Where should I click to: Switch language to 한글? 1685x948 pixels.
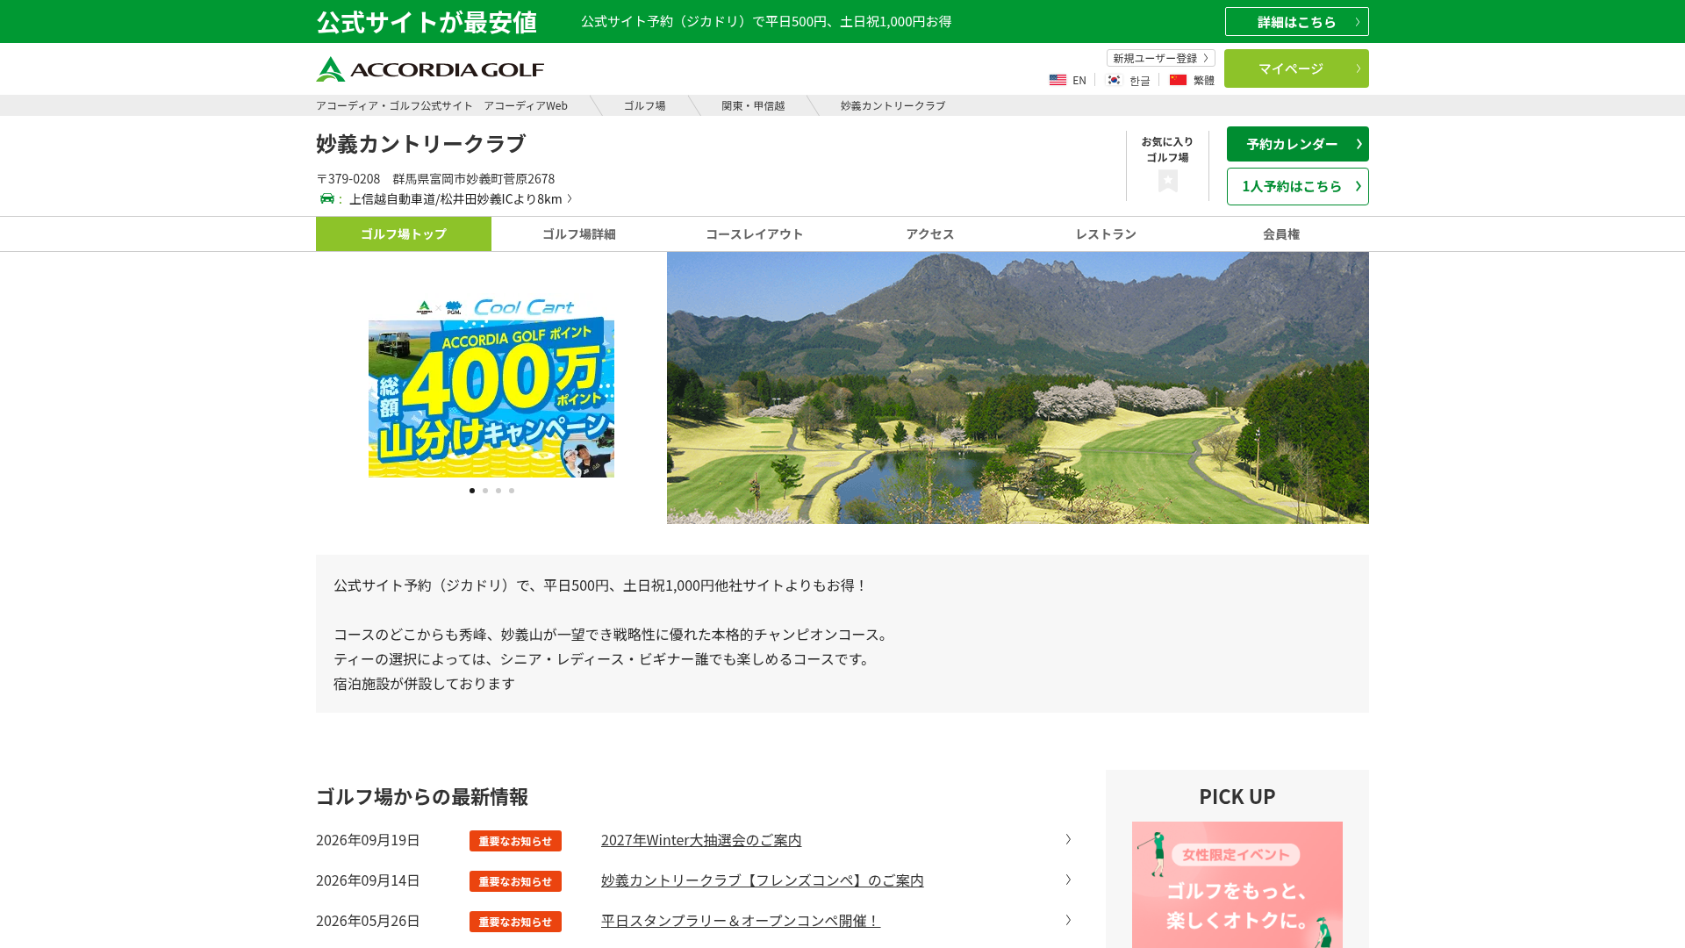pos(1140,80)
